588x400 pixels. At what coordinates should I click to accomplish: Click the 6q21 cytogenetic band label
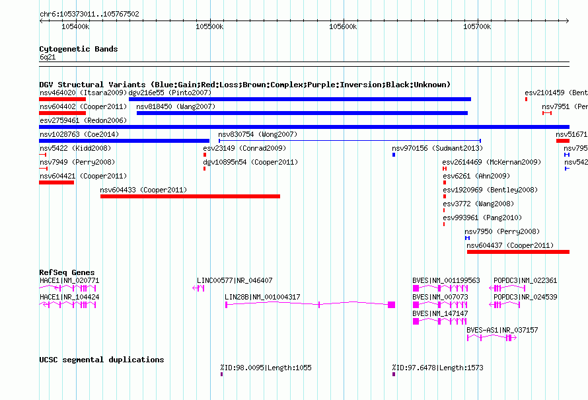[x=48, y=57]
